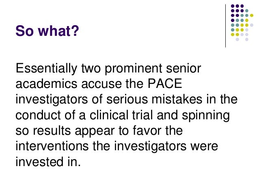This screenshot has width=259, height=195.
Task: Click the word 'PACE' in the paragraph
Action: (165, 83)
